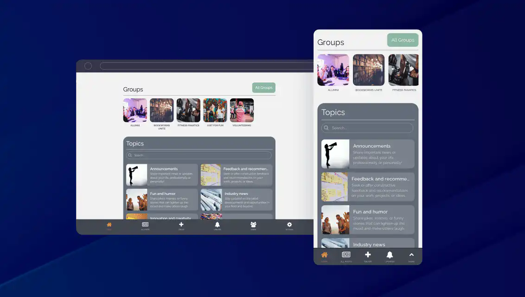Click search magnifier icon in mobile Topics
This screenshot has height=297, width=525.
click(326, 128)
